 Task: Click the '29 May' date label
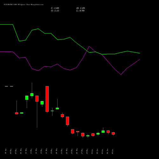tap(87, 151)
